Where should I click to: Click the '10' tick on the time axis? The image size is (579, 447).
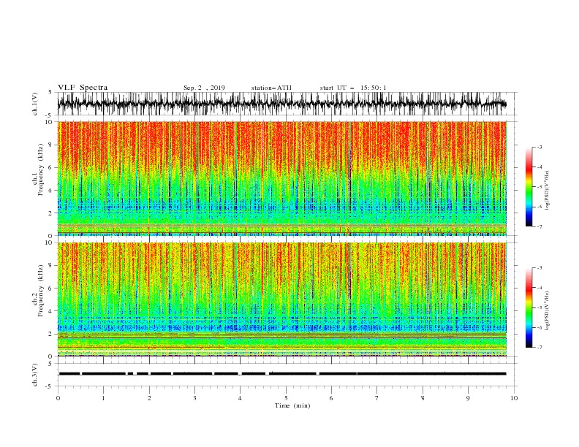click(x=514, y=398)
